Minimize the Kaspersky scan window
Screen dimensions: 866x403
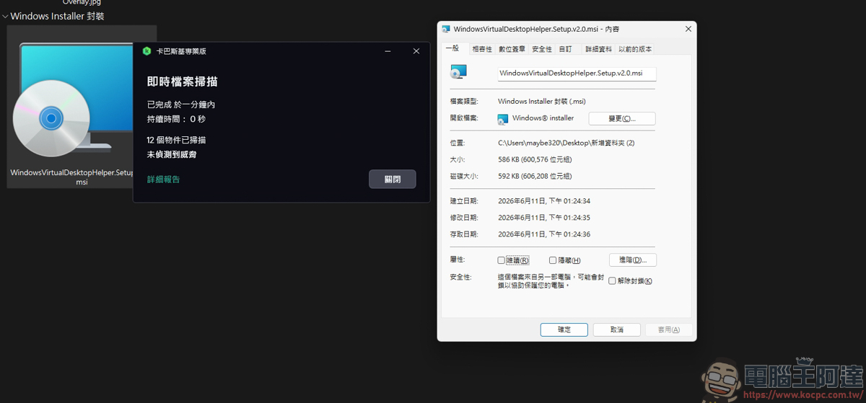(388, 51)
